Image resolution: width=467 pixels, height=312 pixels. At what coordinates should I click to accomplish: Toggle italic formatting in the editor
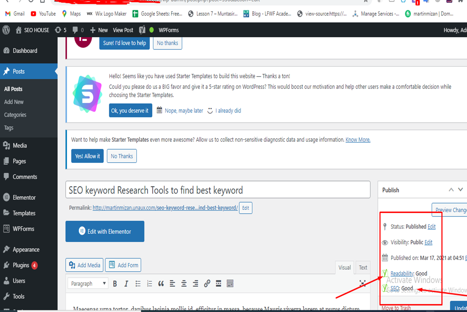point(126,283)
